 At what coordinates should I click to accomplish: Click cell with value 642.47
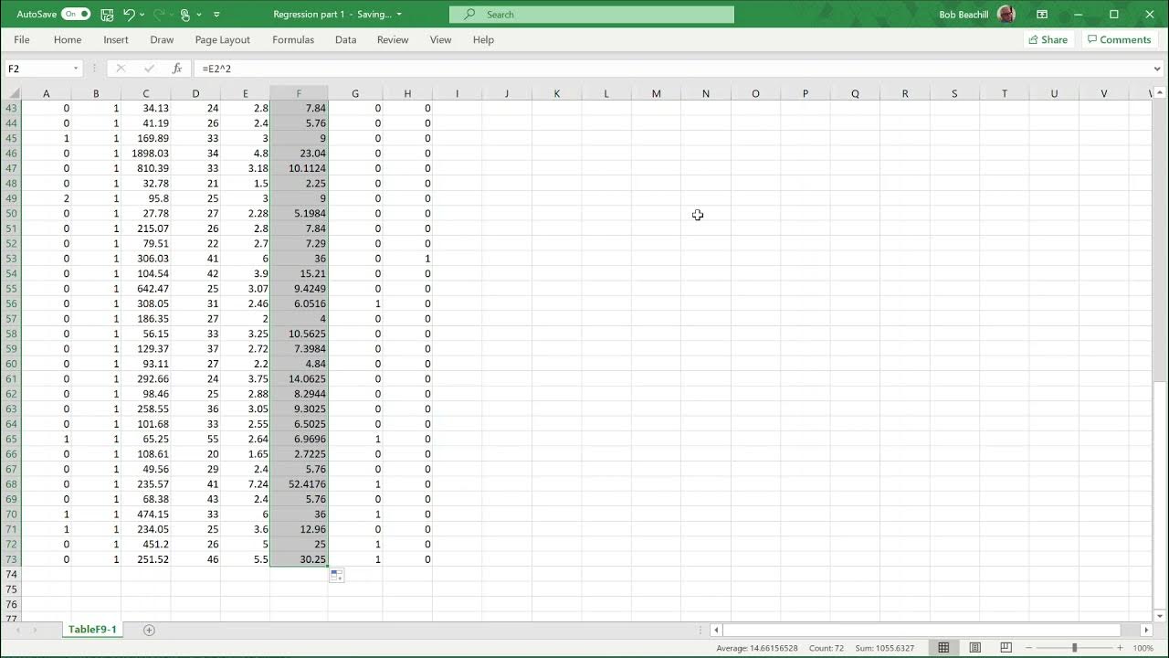pos(146,289)
